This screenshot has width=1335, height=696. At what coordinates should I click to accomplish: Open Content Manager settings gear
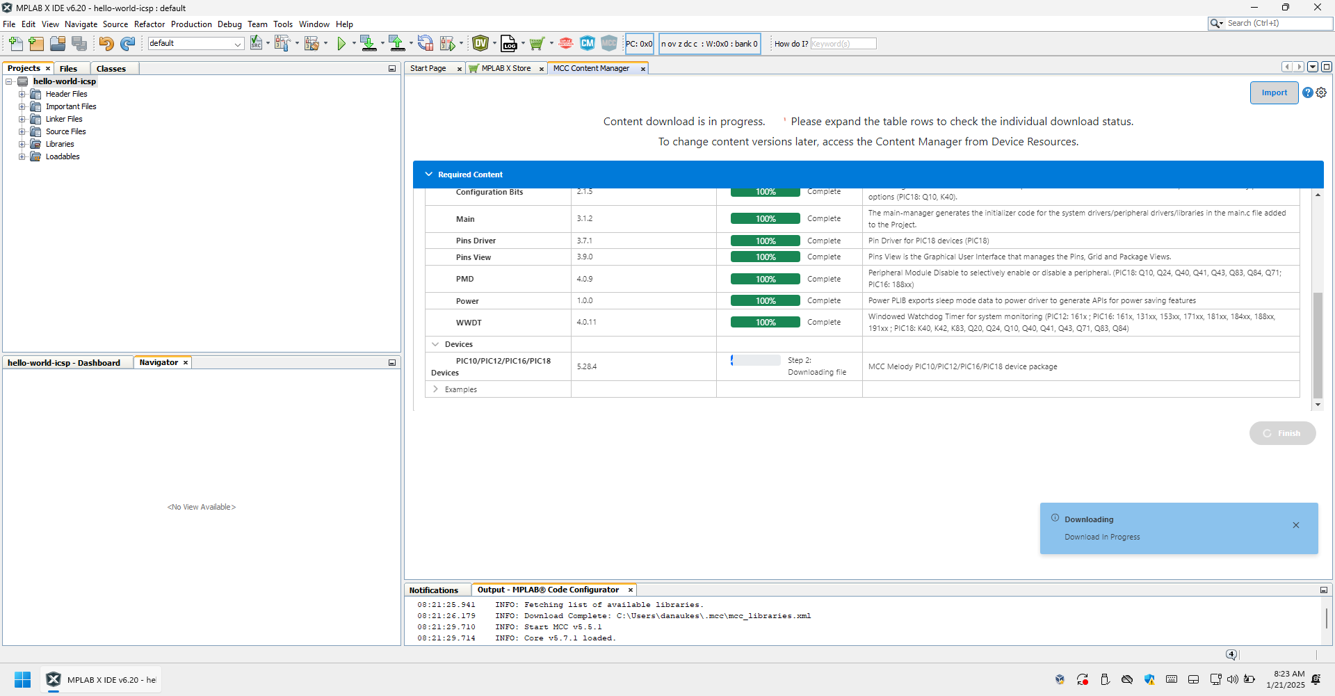coord(1321,92)
